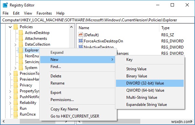This screenshot has height=125, width=195.
Task: Select the ForceActiveDesktopOn value name
Action: click(103, 41)
